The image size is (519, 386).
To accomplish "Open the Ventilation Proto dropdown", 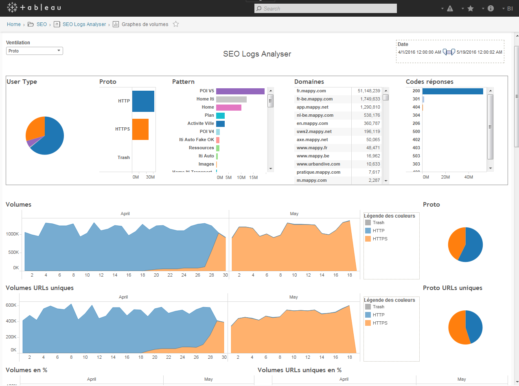I will [35, 51].
